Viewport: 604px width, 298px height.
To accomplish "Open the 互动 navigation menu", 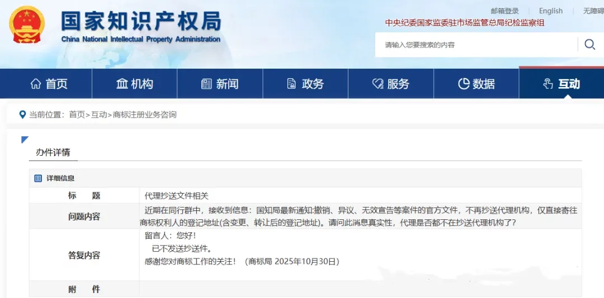I will 561,84.
